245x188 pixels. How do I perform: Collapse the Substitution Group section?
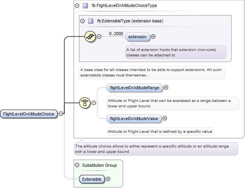click(x=77, y=165)
